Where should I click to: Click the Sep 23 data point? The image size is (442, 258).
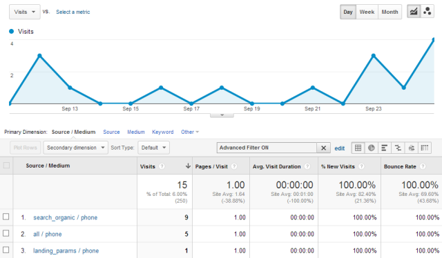(x=374, y=56)
